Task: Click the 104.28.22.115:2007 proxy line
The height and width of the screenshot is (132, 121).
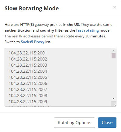Action: [x=28, y=89]
